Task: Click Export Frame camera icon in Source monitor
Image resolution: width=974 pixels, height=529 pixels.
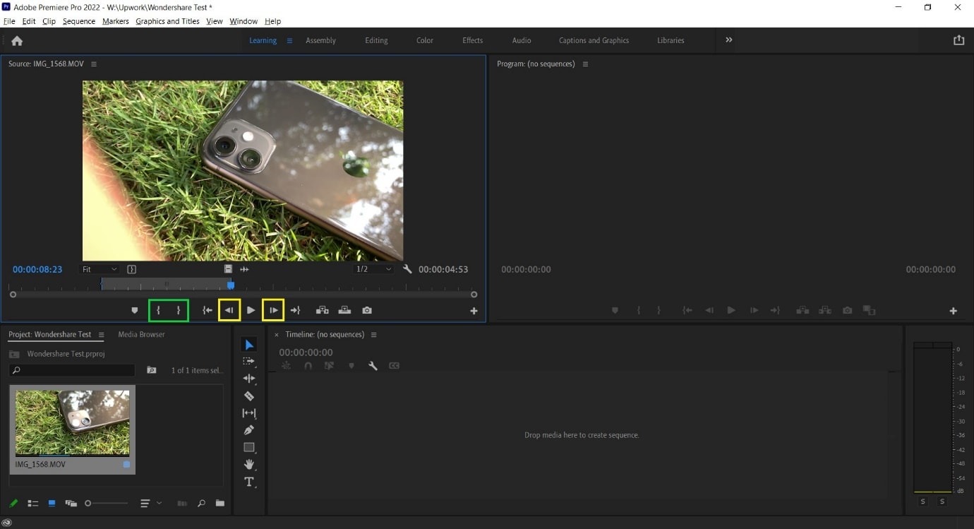Action: click(x=367, y=310)
